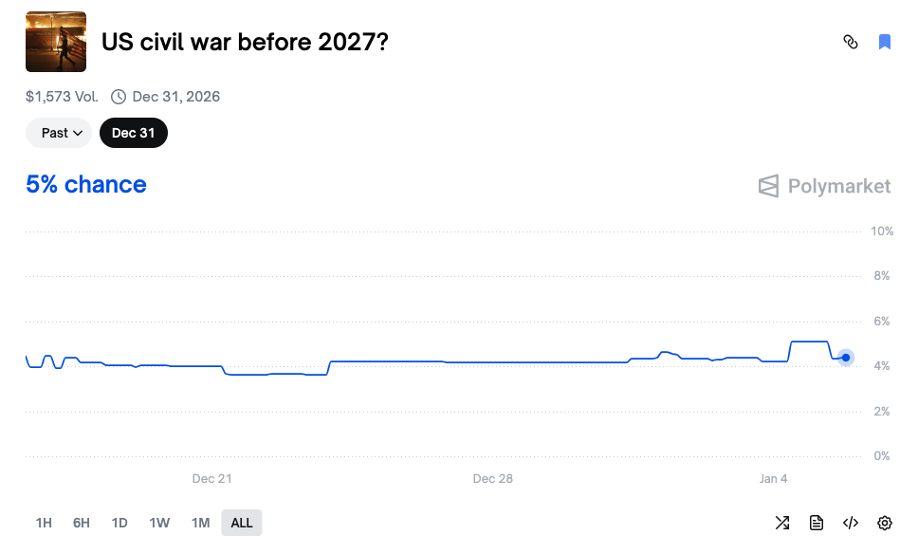
Task: Click the shuffle compare icon
Action: coord(782,523)
